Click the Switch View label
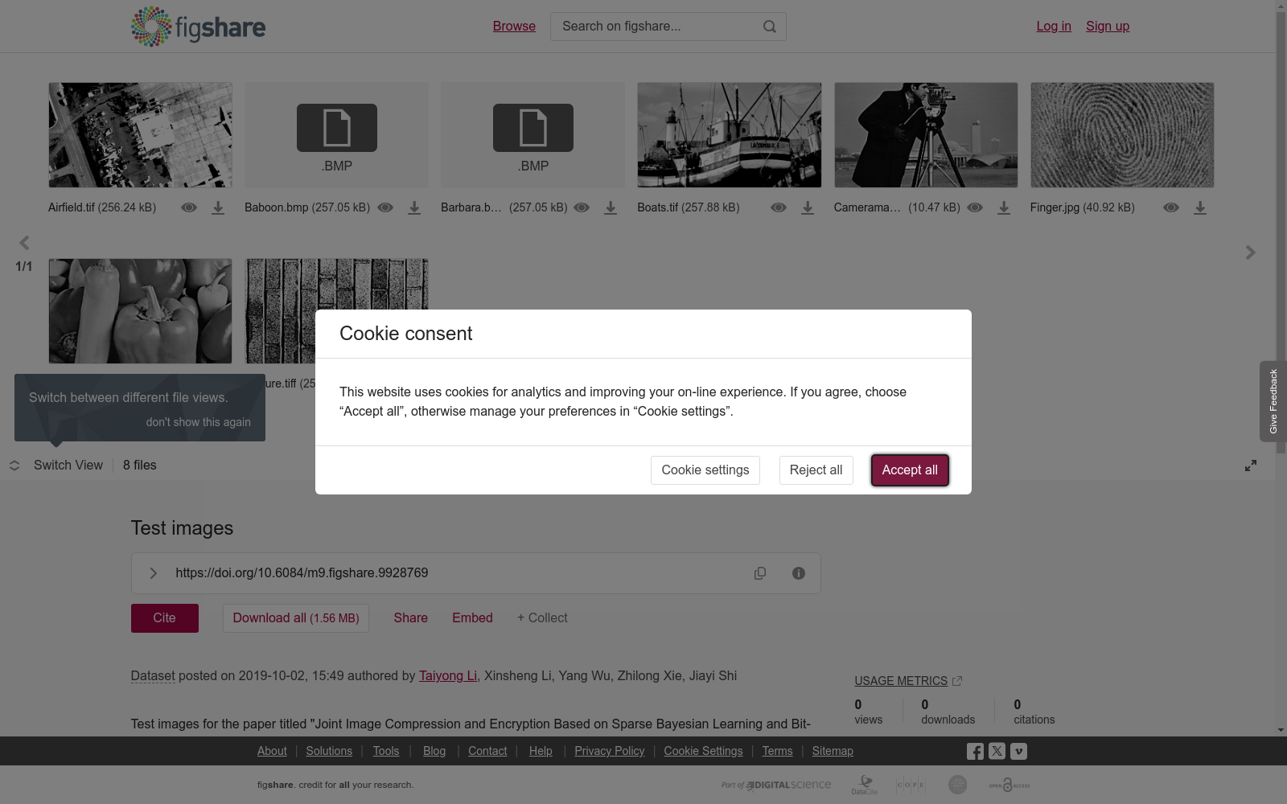 pyautogui.click(x=68, y=466)
